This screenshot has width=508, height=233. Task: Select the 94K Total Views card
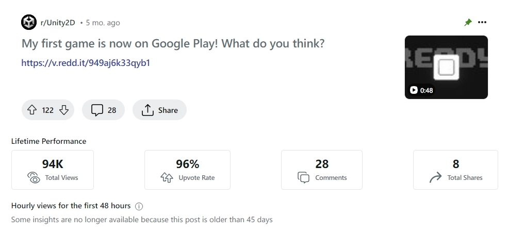[x=53, y=170]
